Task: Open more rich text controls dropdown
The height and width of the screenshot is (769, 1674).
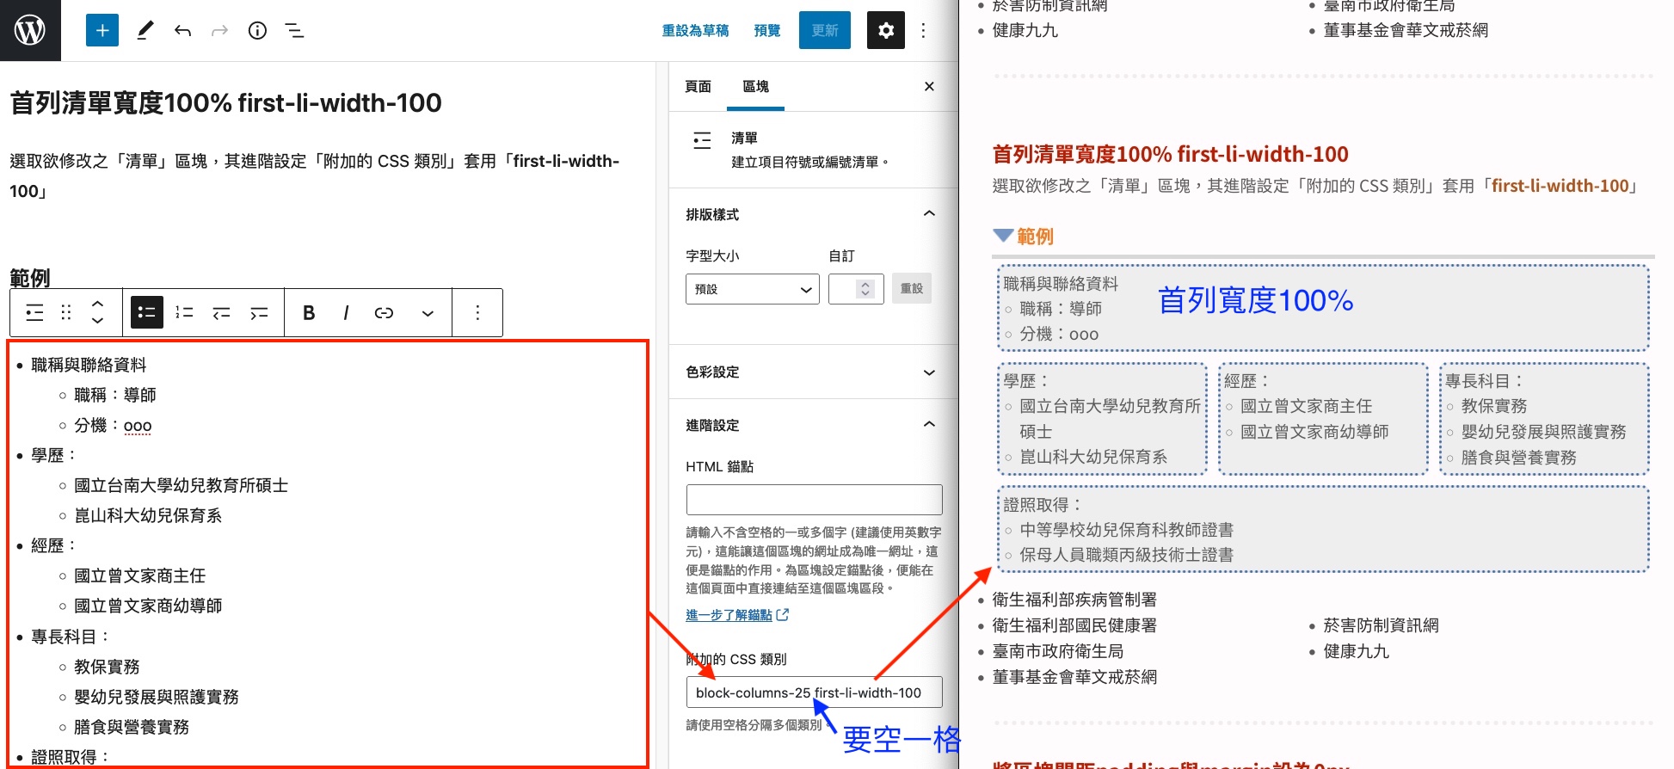Action: tap(428, 312)
